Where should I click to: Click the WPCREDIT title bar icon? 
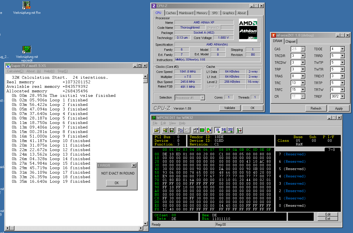tap(154, 117)
